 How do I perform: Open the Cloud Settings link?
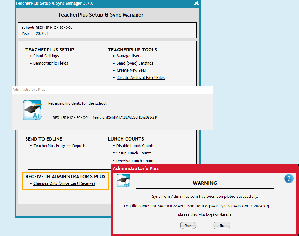(x=46, y=56)
